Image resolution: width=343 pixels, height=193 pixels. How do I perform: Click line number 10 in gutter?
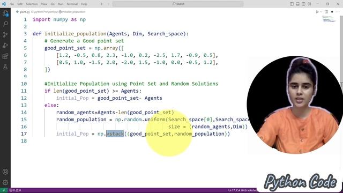click(24, 84)
